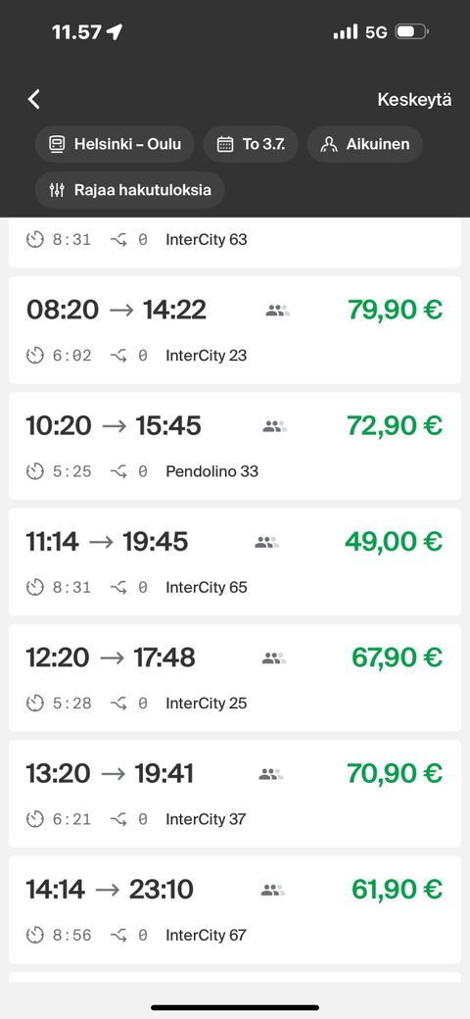
Task: Open Rajaa hakutuloksia filter options
Action: click(x=130, y=190)
